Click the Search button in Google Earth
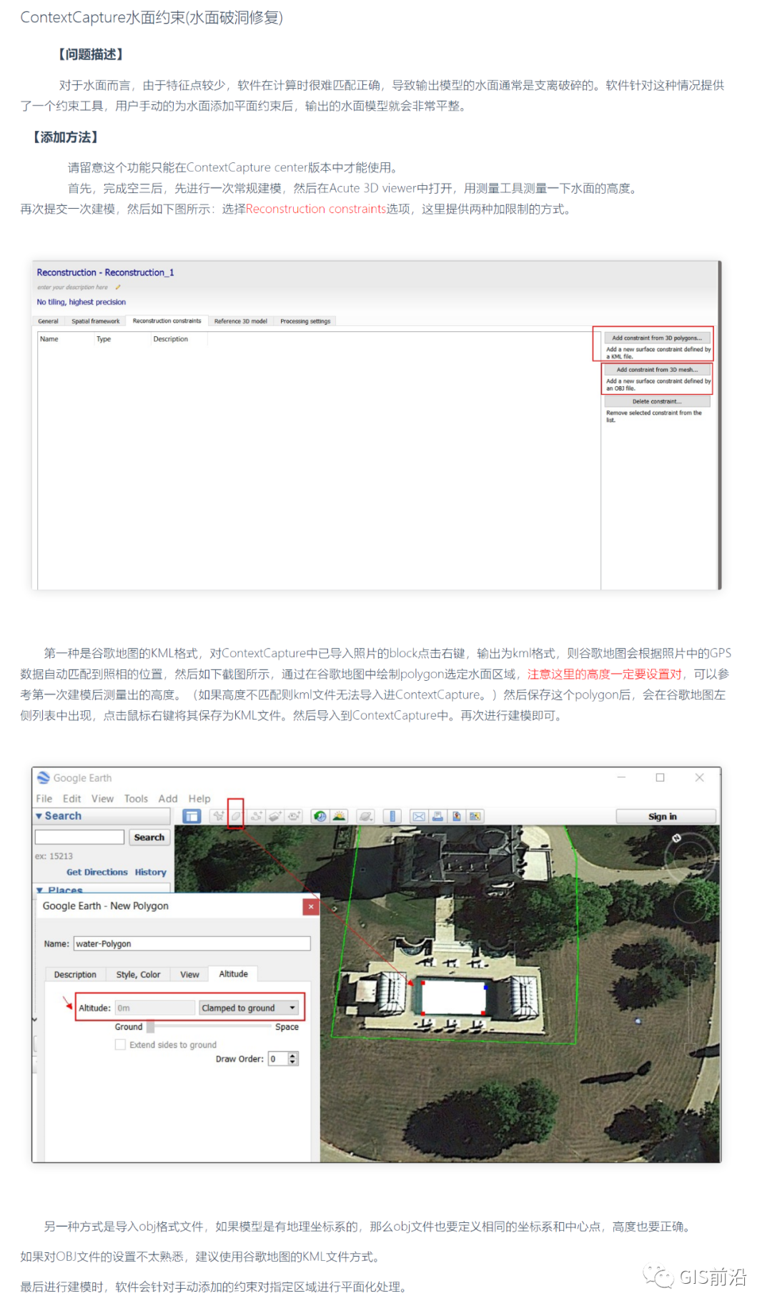Screen dimensions: 772x1311 click(149, 838)
